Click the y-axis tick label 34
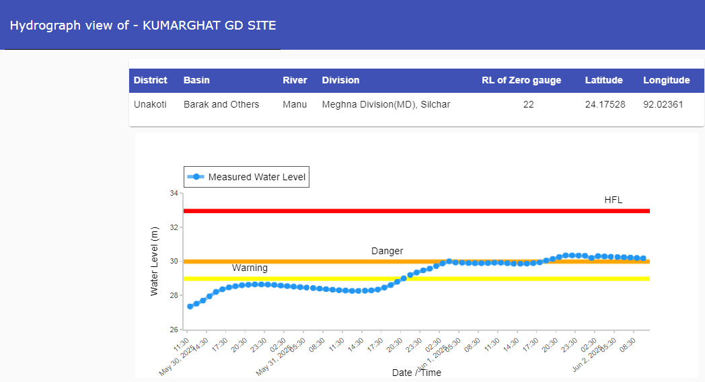This screenshot has width=705, height=382. point(174,193)
